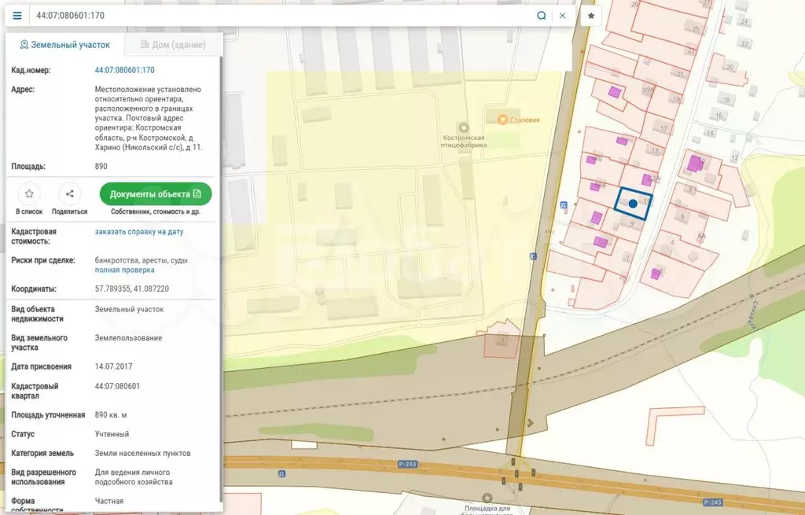The width and height of the screenshot is (805, 515).
Task: Click the blue selected parcel marker
Action: 633,204
